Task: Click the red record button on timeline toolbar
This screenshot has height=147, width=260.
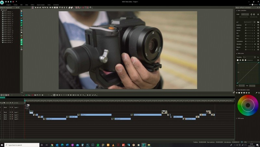Action: click(x=33, y=95)
